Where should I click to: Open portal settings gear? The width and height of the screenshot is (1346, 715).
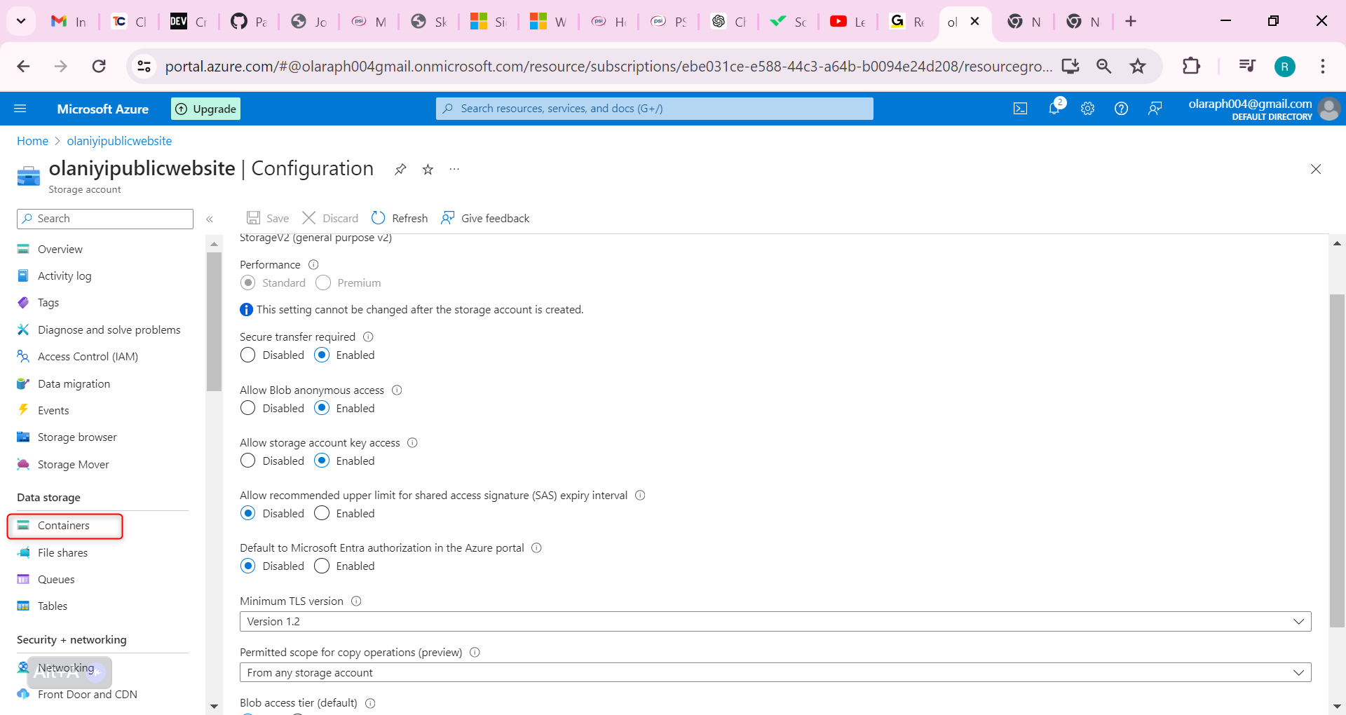point(1087,109)
